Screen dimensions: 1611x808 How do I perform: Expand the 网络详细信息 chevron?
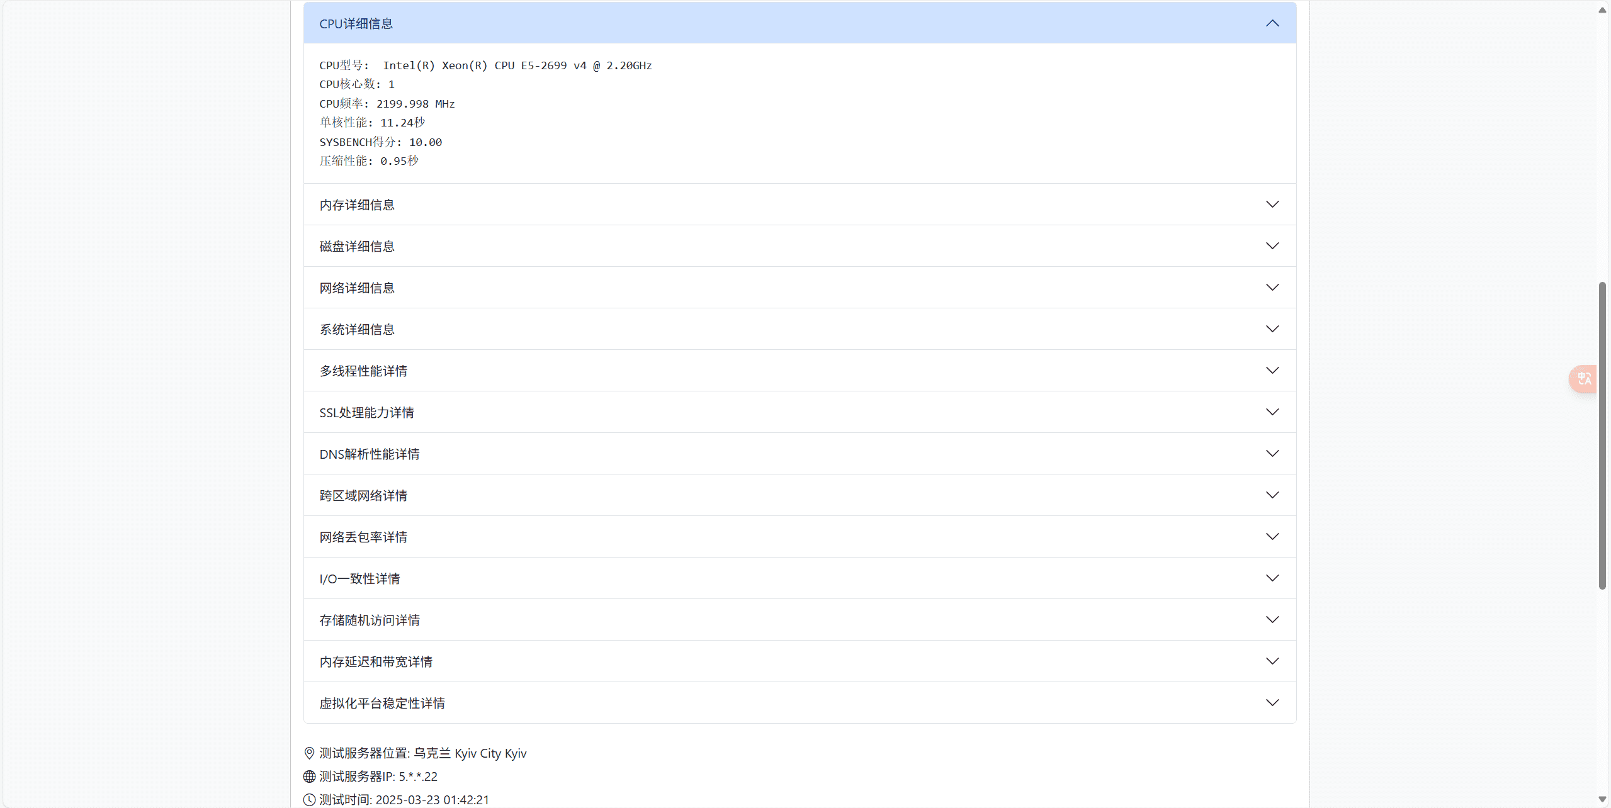1272,288
